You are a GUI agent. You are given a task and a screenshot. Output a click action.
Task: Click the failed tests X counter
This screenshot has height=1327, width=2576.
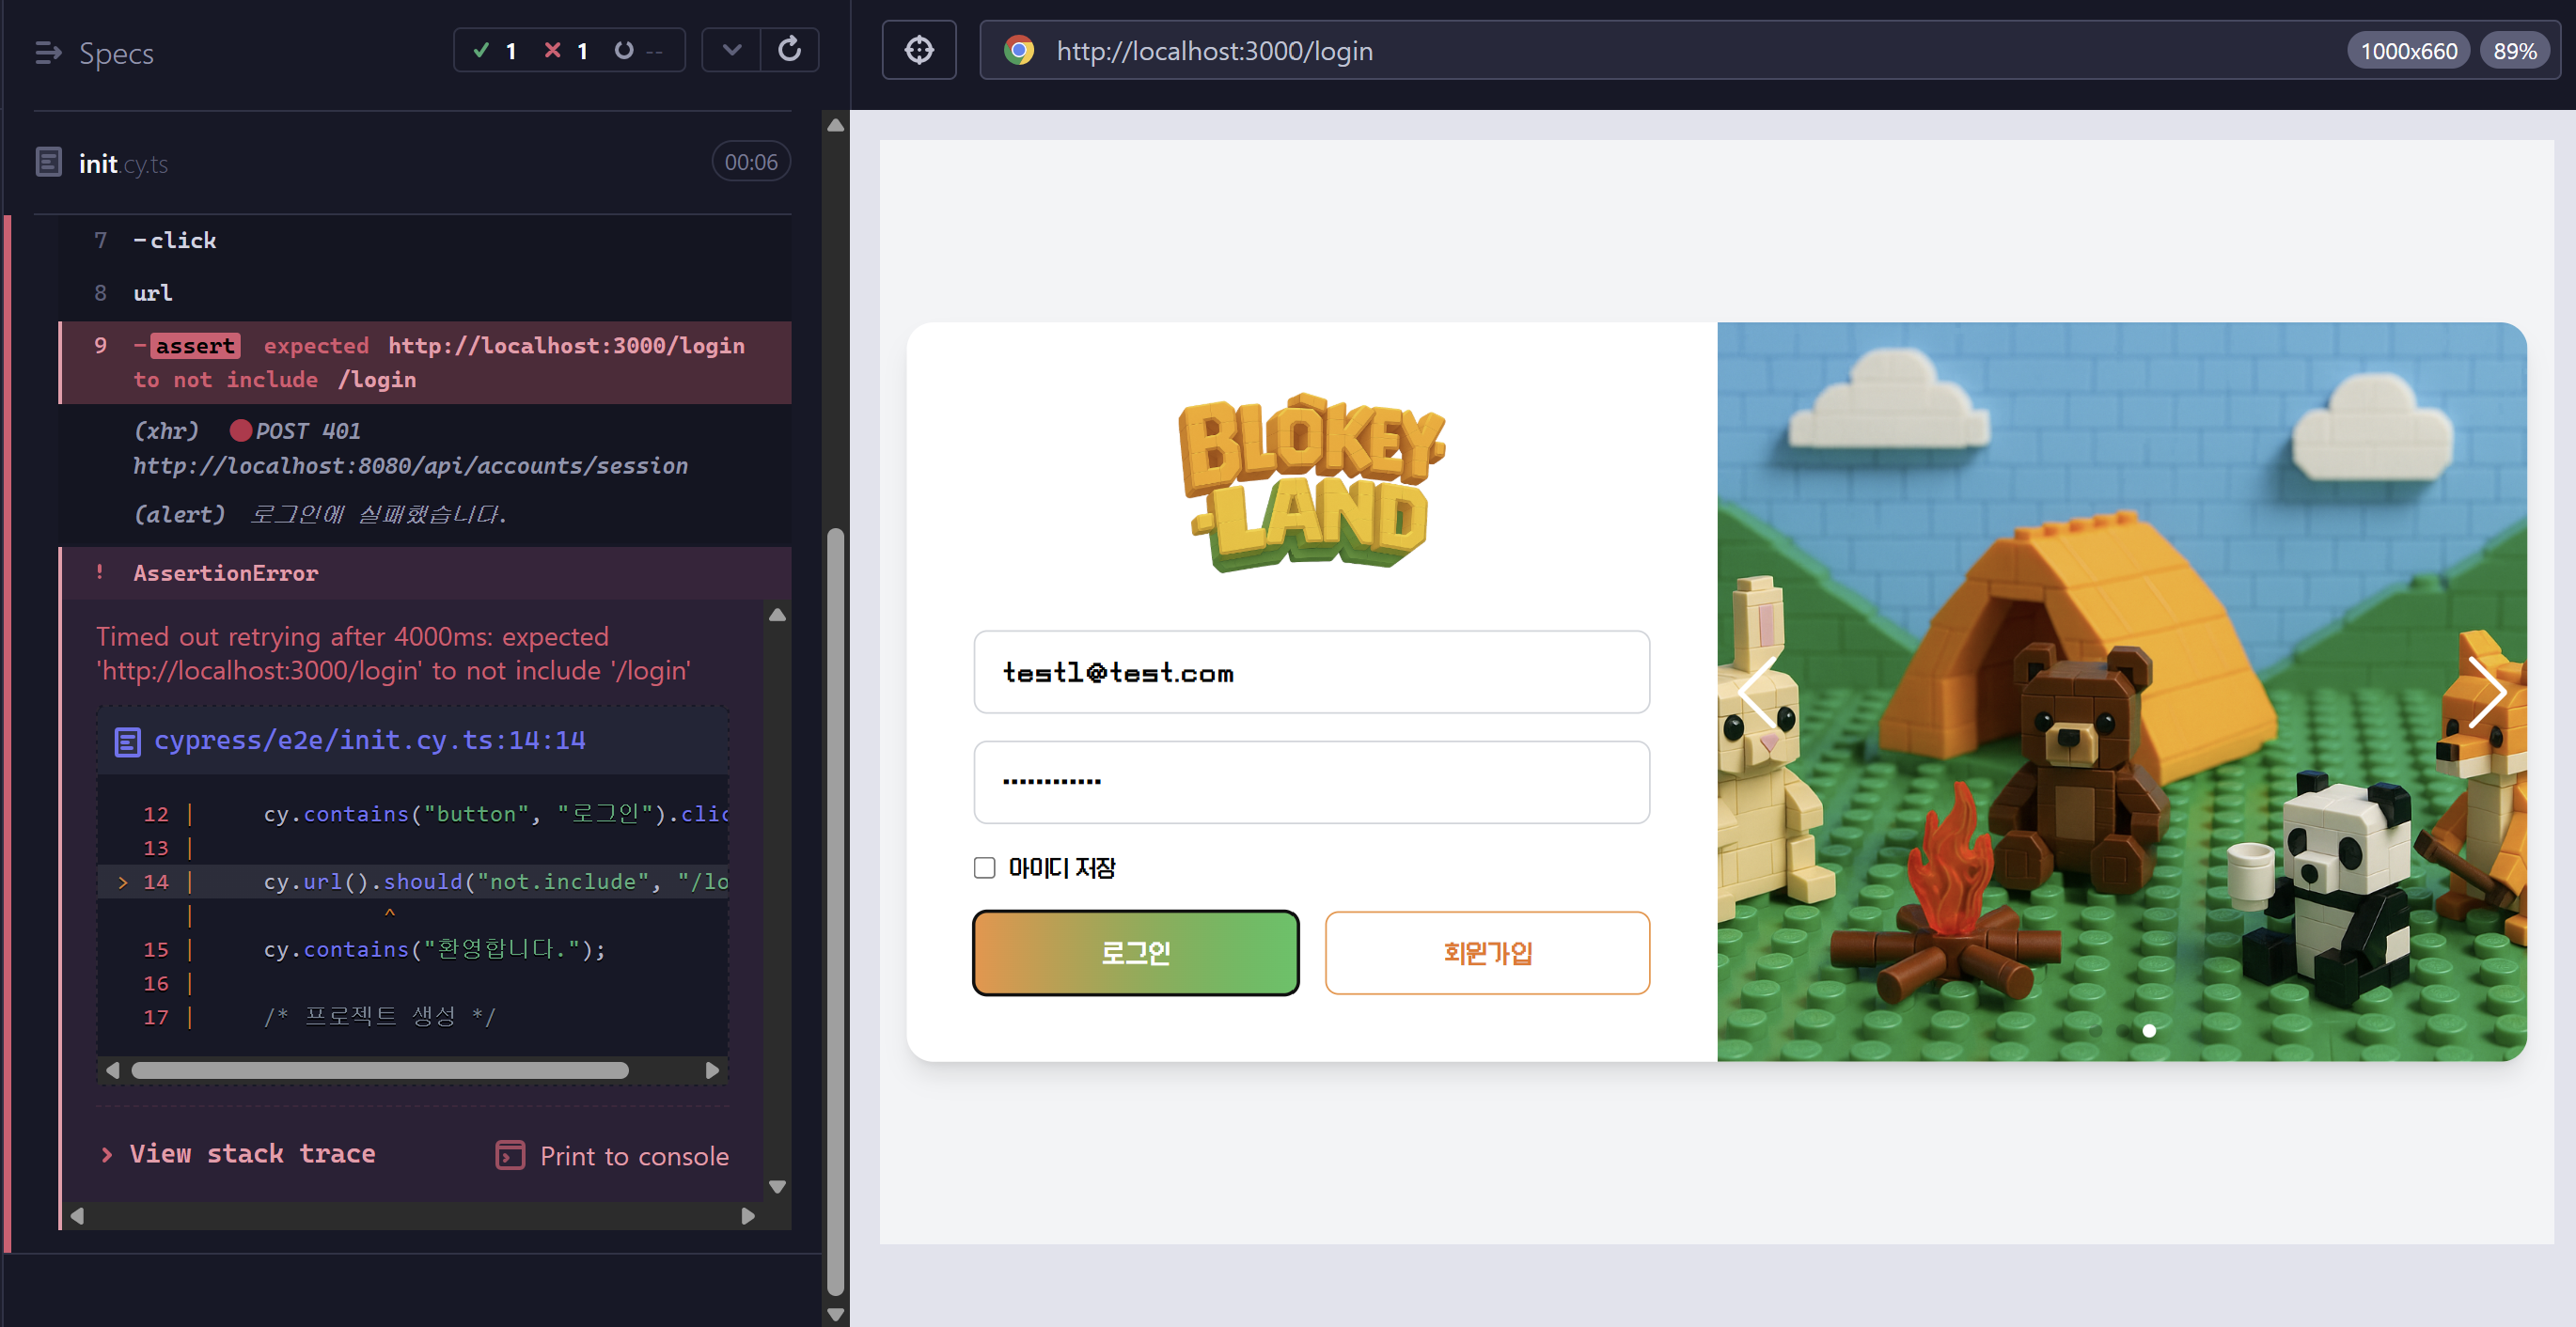point(566,50)
